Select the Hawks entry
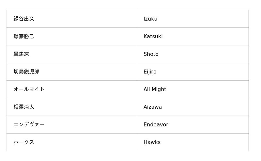Viewport: 261px width, 161px height. coord(152,142)
